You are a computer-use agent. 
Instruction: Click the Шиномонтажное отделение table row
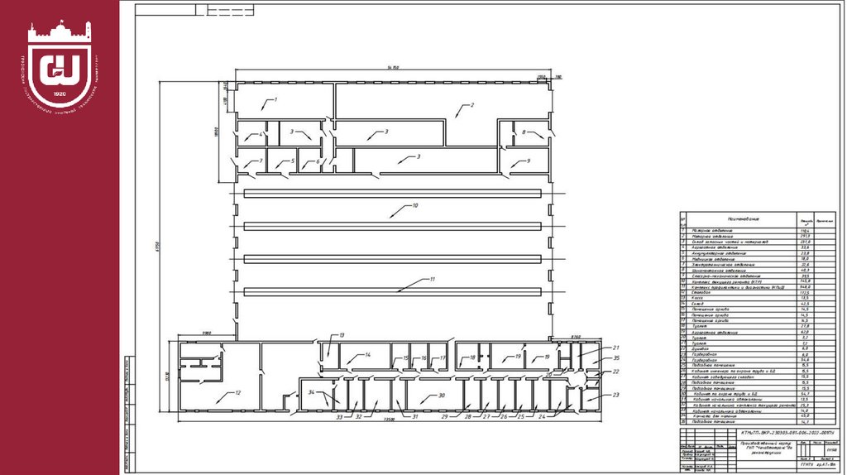(758, 271)
